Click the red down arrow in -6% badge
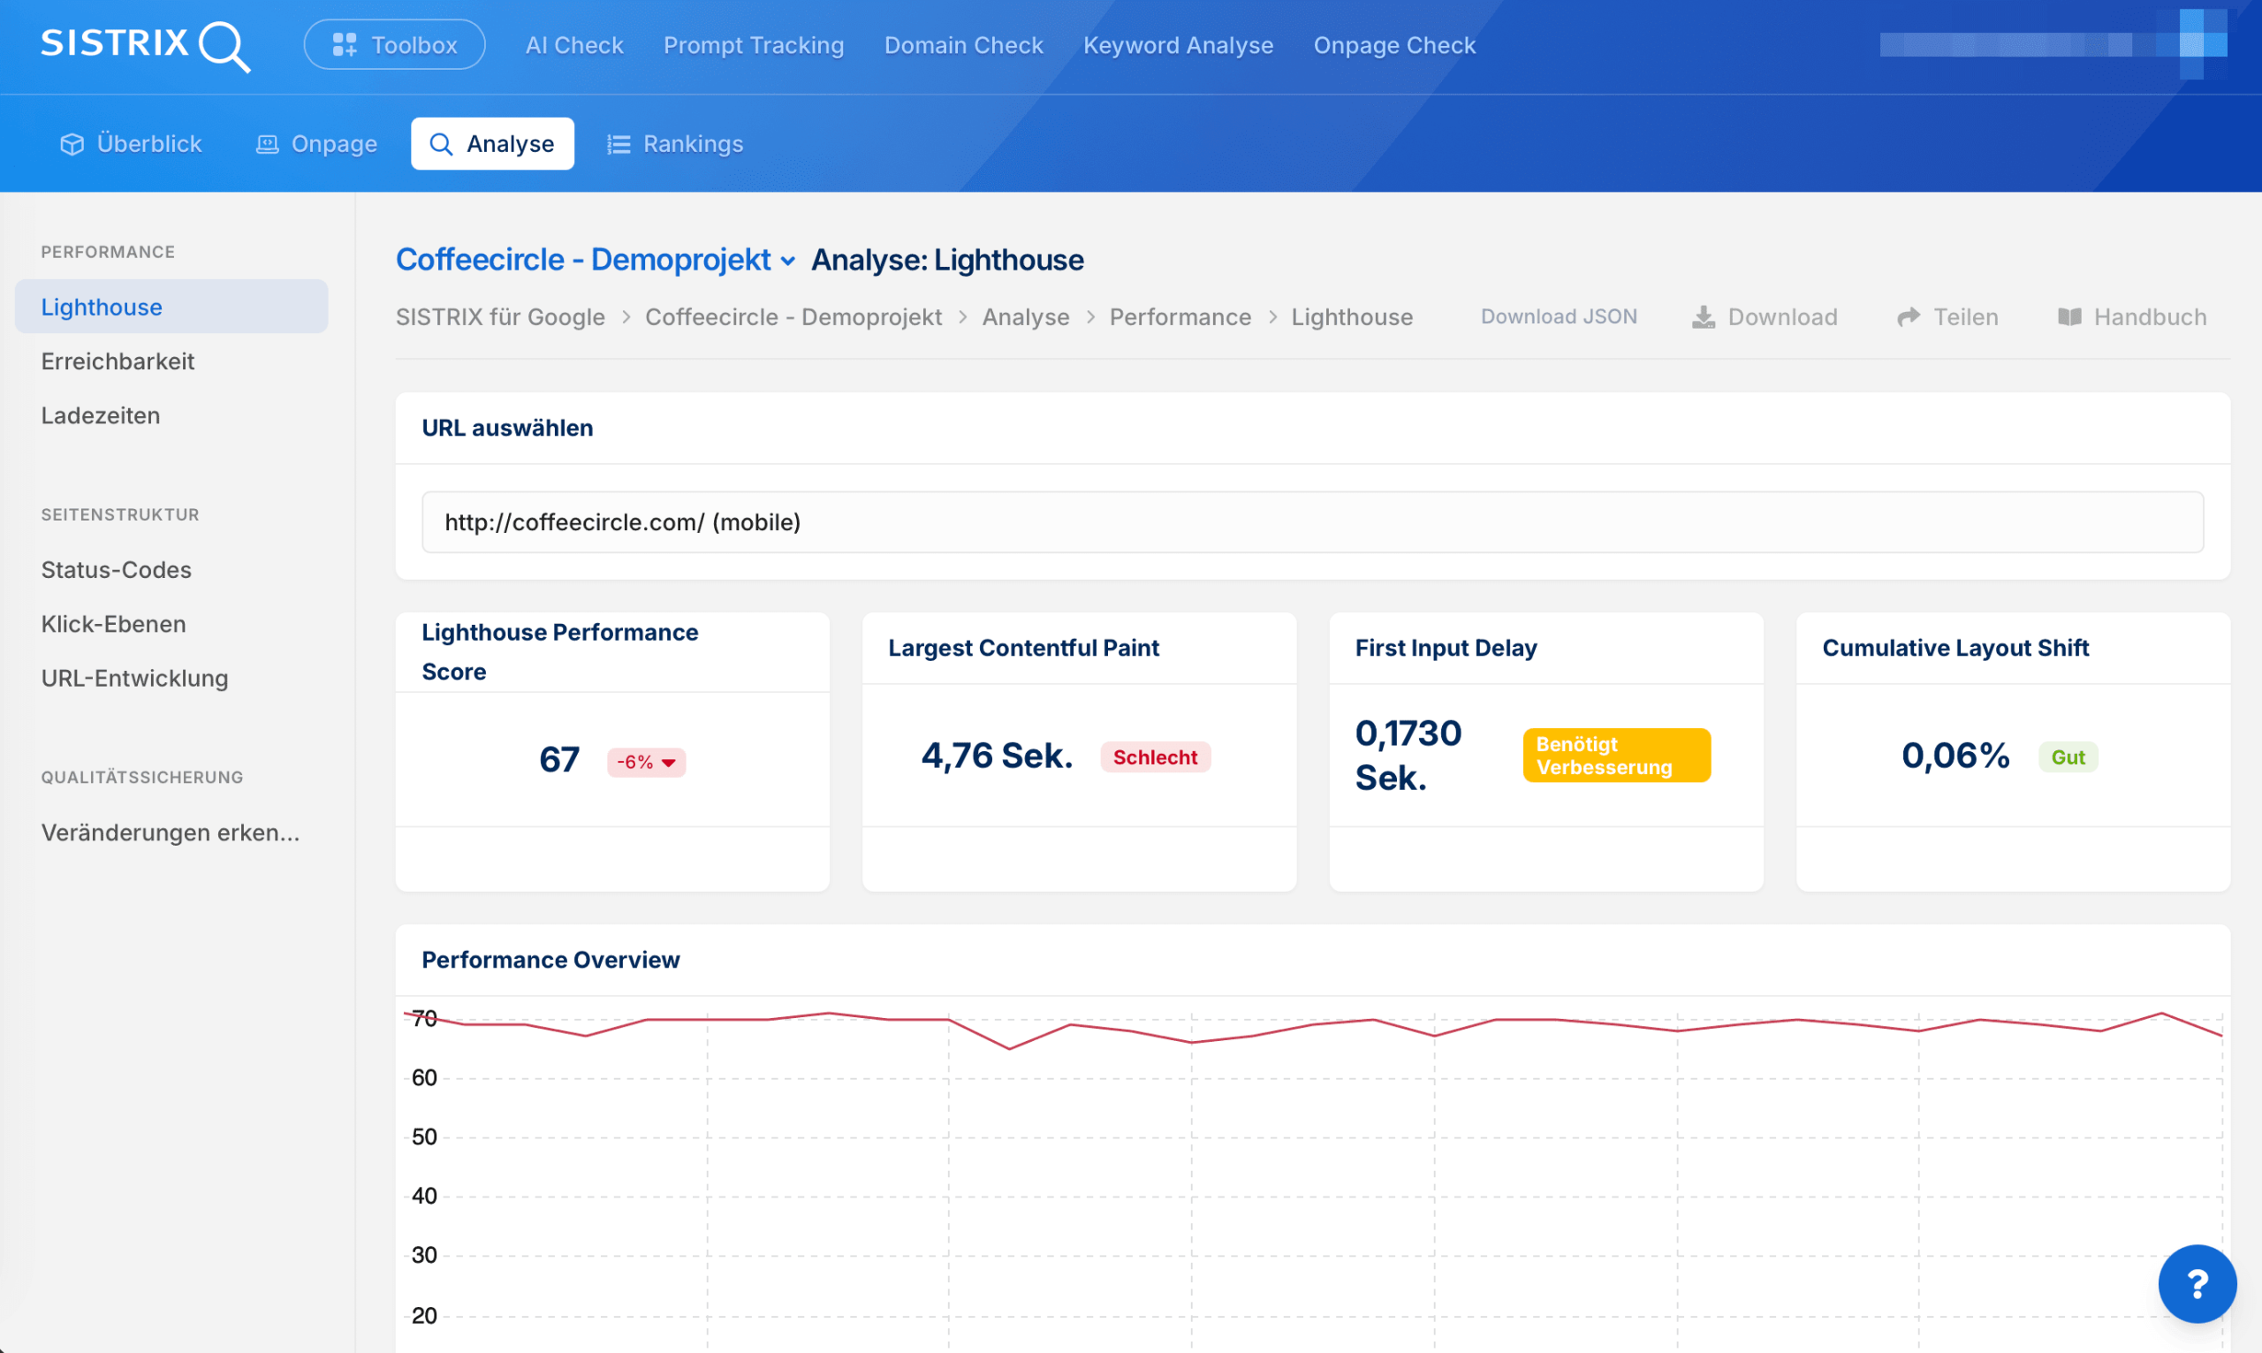Viewport: 2262px width, 1353px height. pos(669,762)
